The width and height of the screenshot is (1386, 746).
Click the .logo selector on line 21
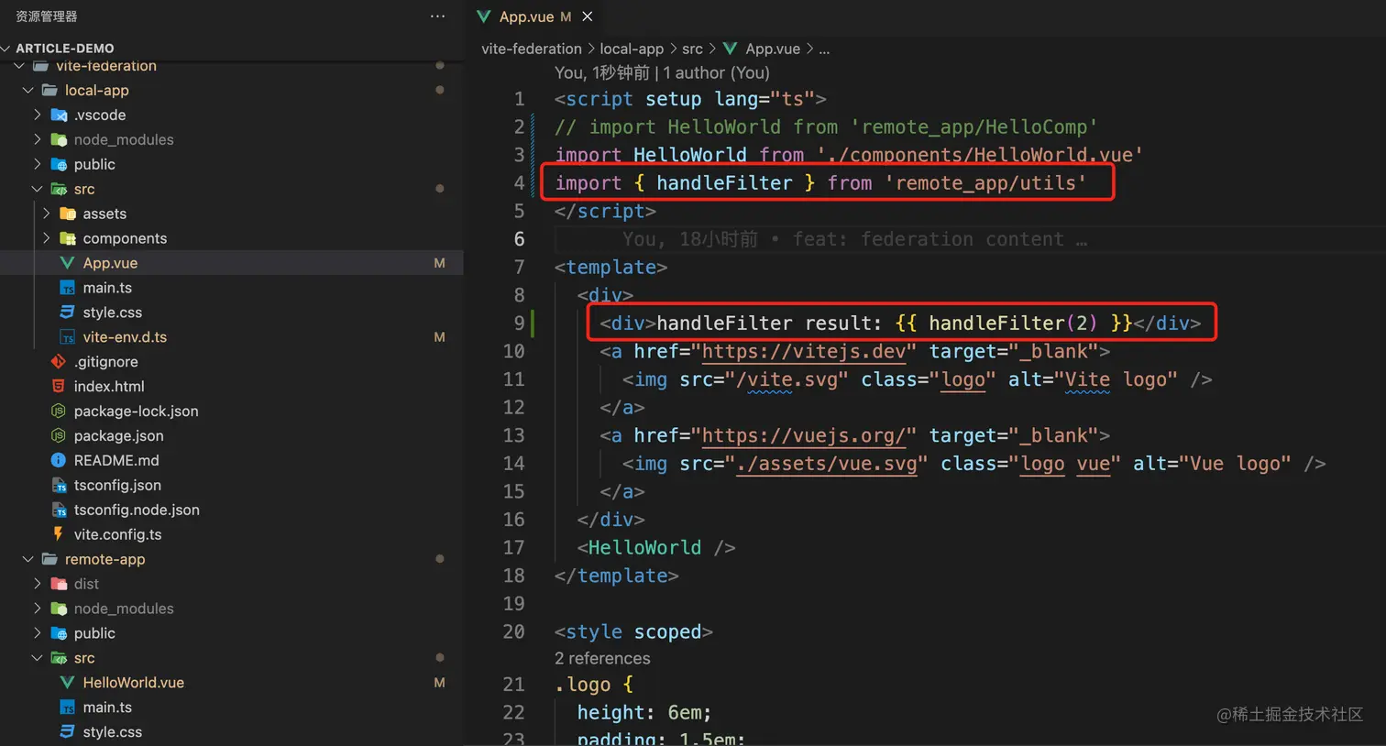(582, 685)
